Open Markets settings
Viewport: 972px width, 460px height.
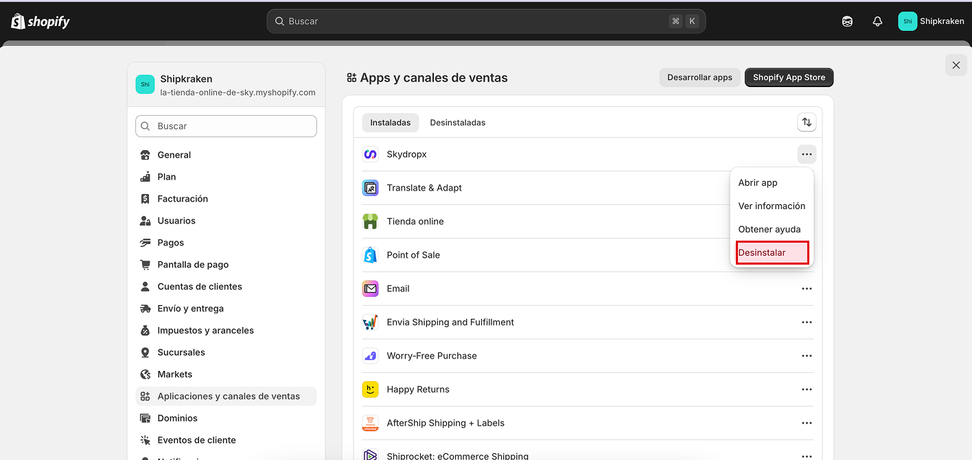coord(226,374)
